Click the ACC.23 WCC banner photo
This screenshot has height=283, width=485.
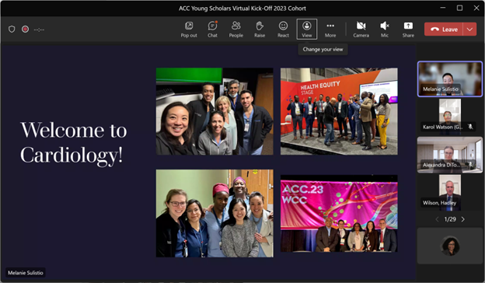[339, 214]
